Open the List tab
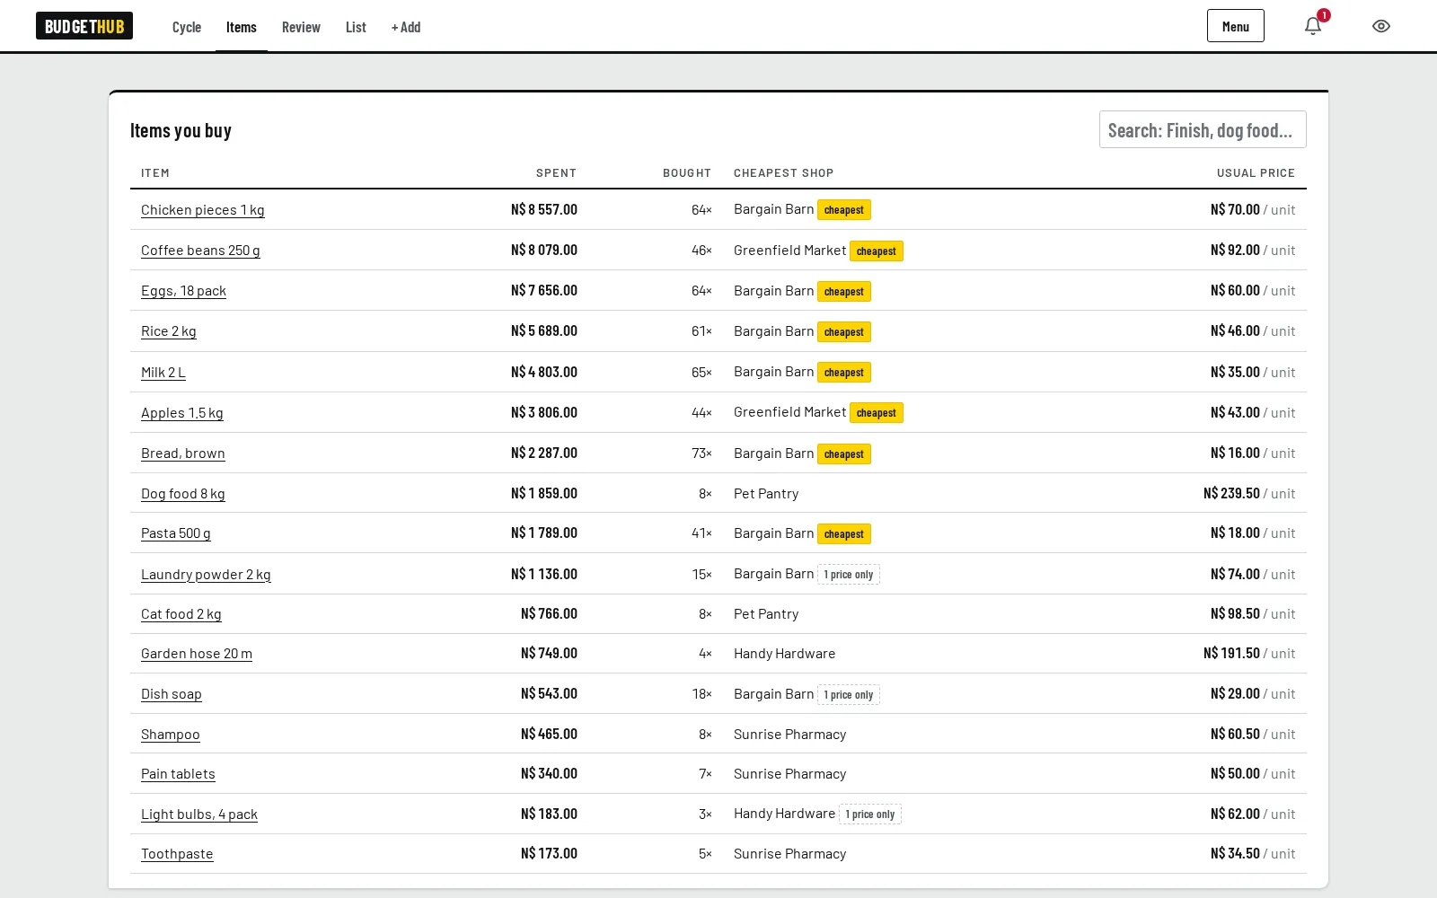The height and width of the screenshot is (898, 1437). click(356, 27)
